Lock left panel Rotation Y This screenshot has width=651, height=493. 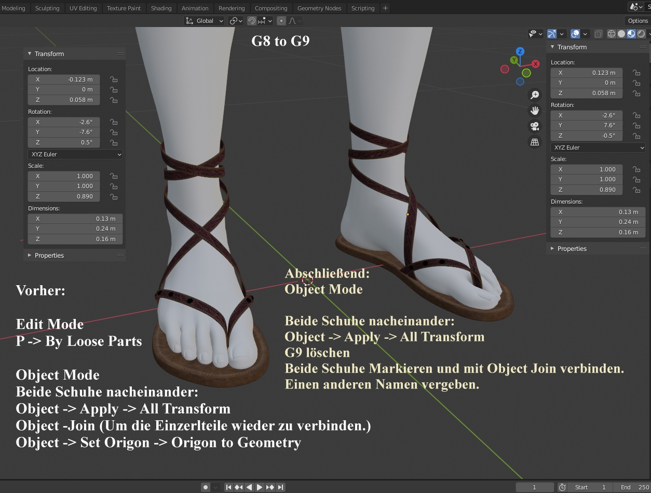[x=114, y=132]
